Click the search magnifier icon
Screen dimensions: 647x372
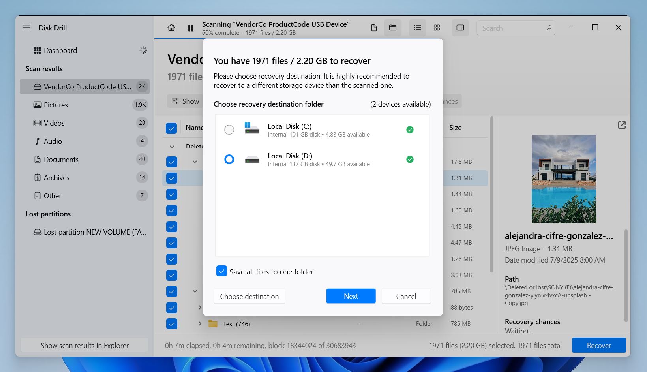pos(549,28)
